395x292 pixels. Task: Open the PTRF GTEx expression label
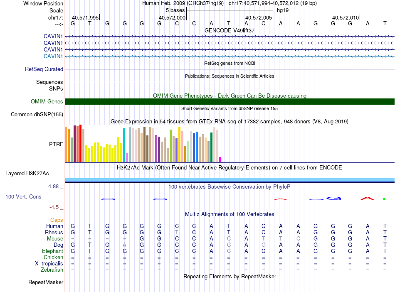(x=56, y=144)
